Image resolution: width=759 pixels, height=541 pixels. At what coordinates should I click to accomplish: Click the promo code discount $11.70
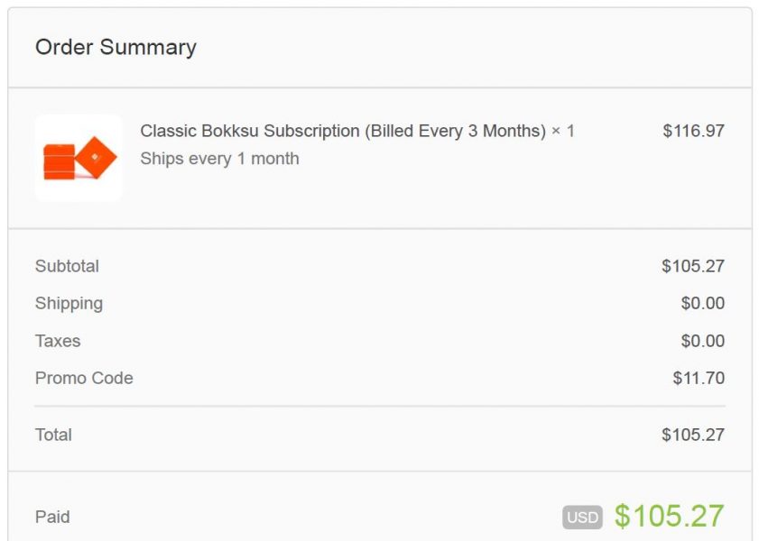tap(699, 378)
